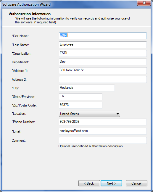This screenshot has width=153, height=192.
Task: Close the Software Authorization Wizard window
Action: [144, 3]
